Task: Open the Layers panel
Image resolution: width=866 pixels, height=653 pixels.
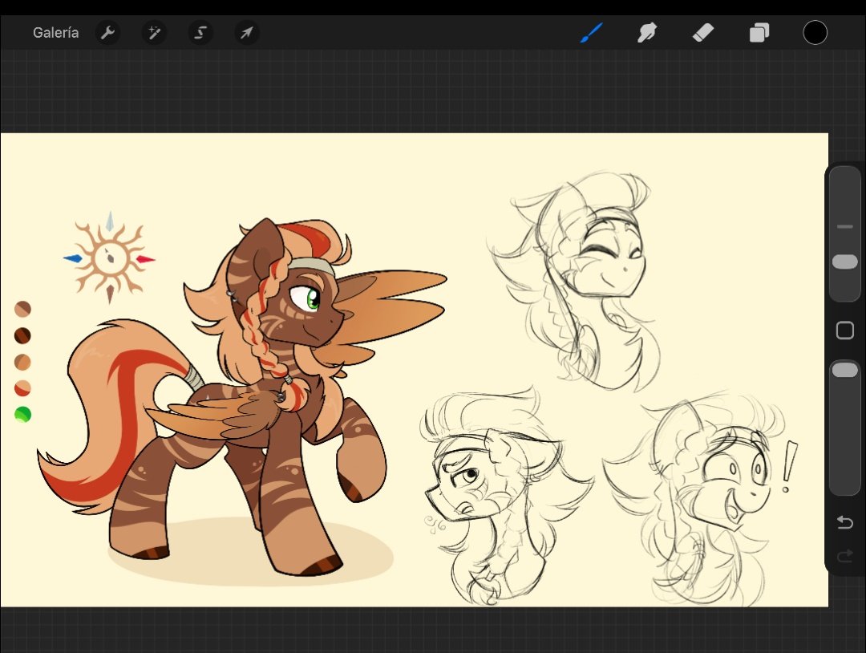Action: [x=759, y=33]
